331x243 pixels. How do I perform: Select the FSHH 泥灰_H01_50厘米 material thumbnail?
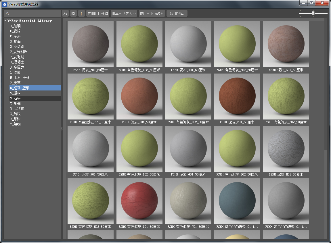click(286, 149)
